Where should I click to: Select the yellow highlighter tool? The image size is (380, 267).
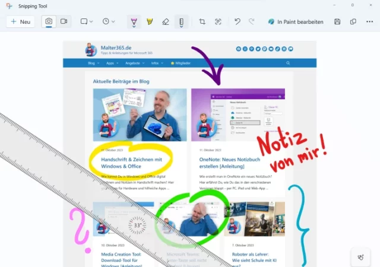coord(150,22)
